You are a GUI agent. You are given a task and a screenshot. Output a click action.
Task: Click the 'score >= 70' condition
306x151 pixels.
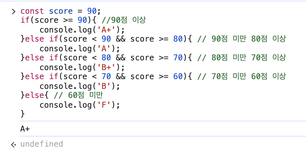(156, 57)
